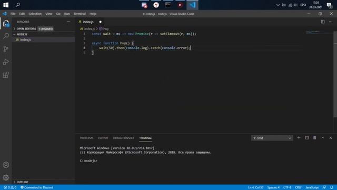Open errors and warnings in status bar
The image size is (337, 190).
tap(10, 187)
